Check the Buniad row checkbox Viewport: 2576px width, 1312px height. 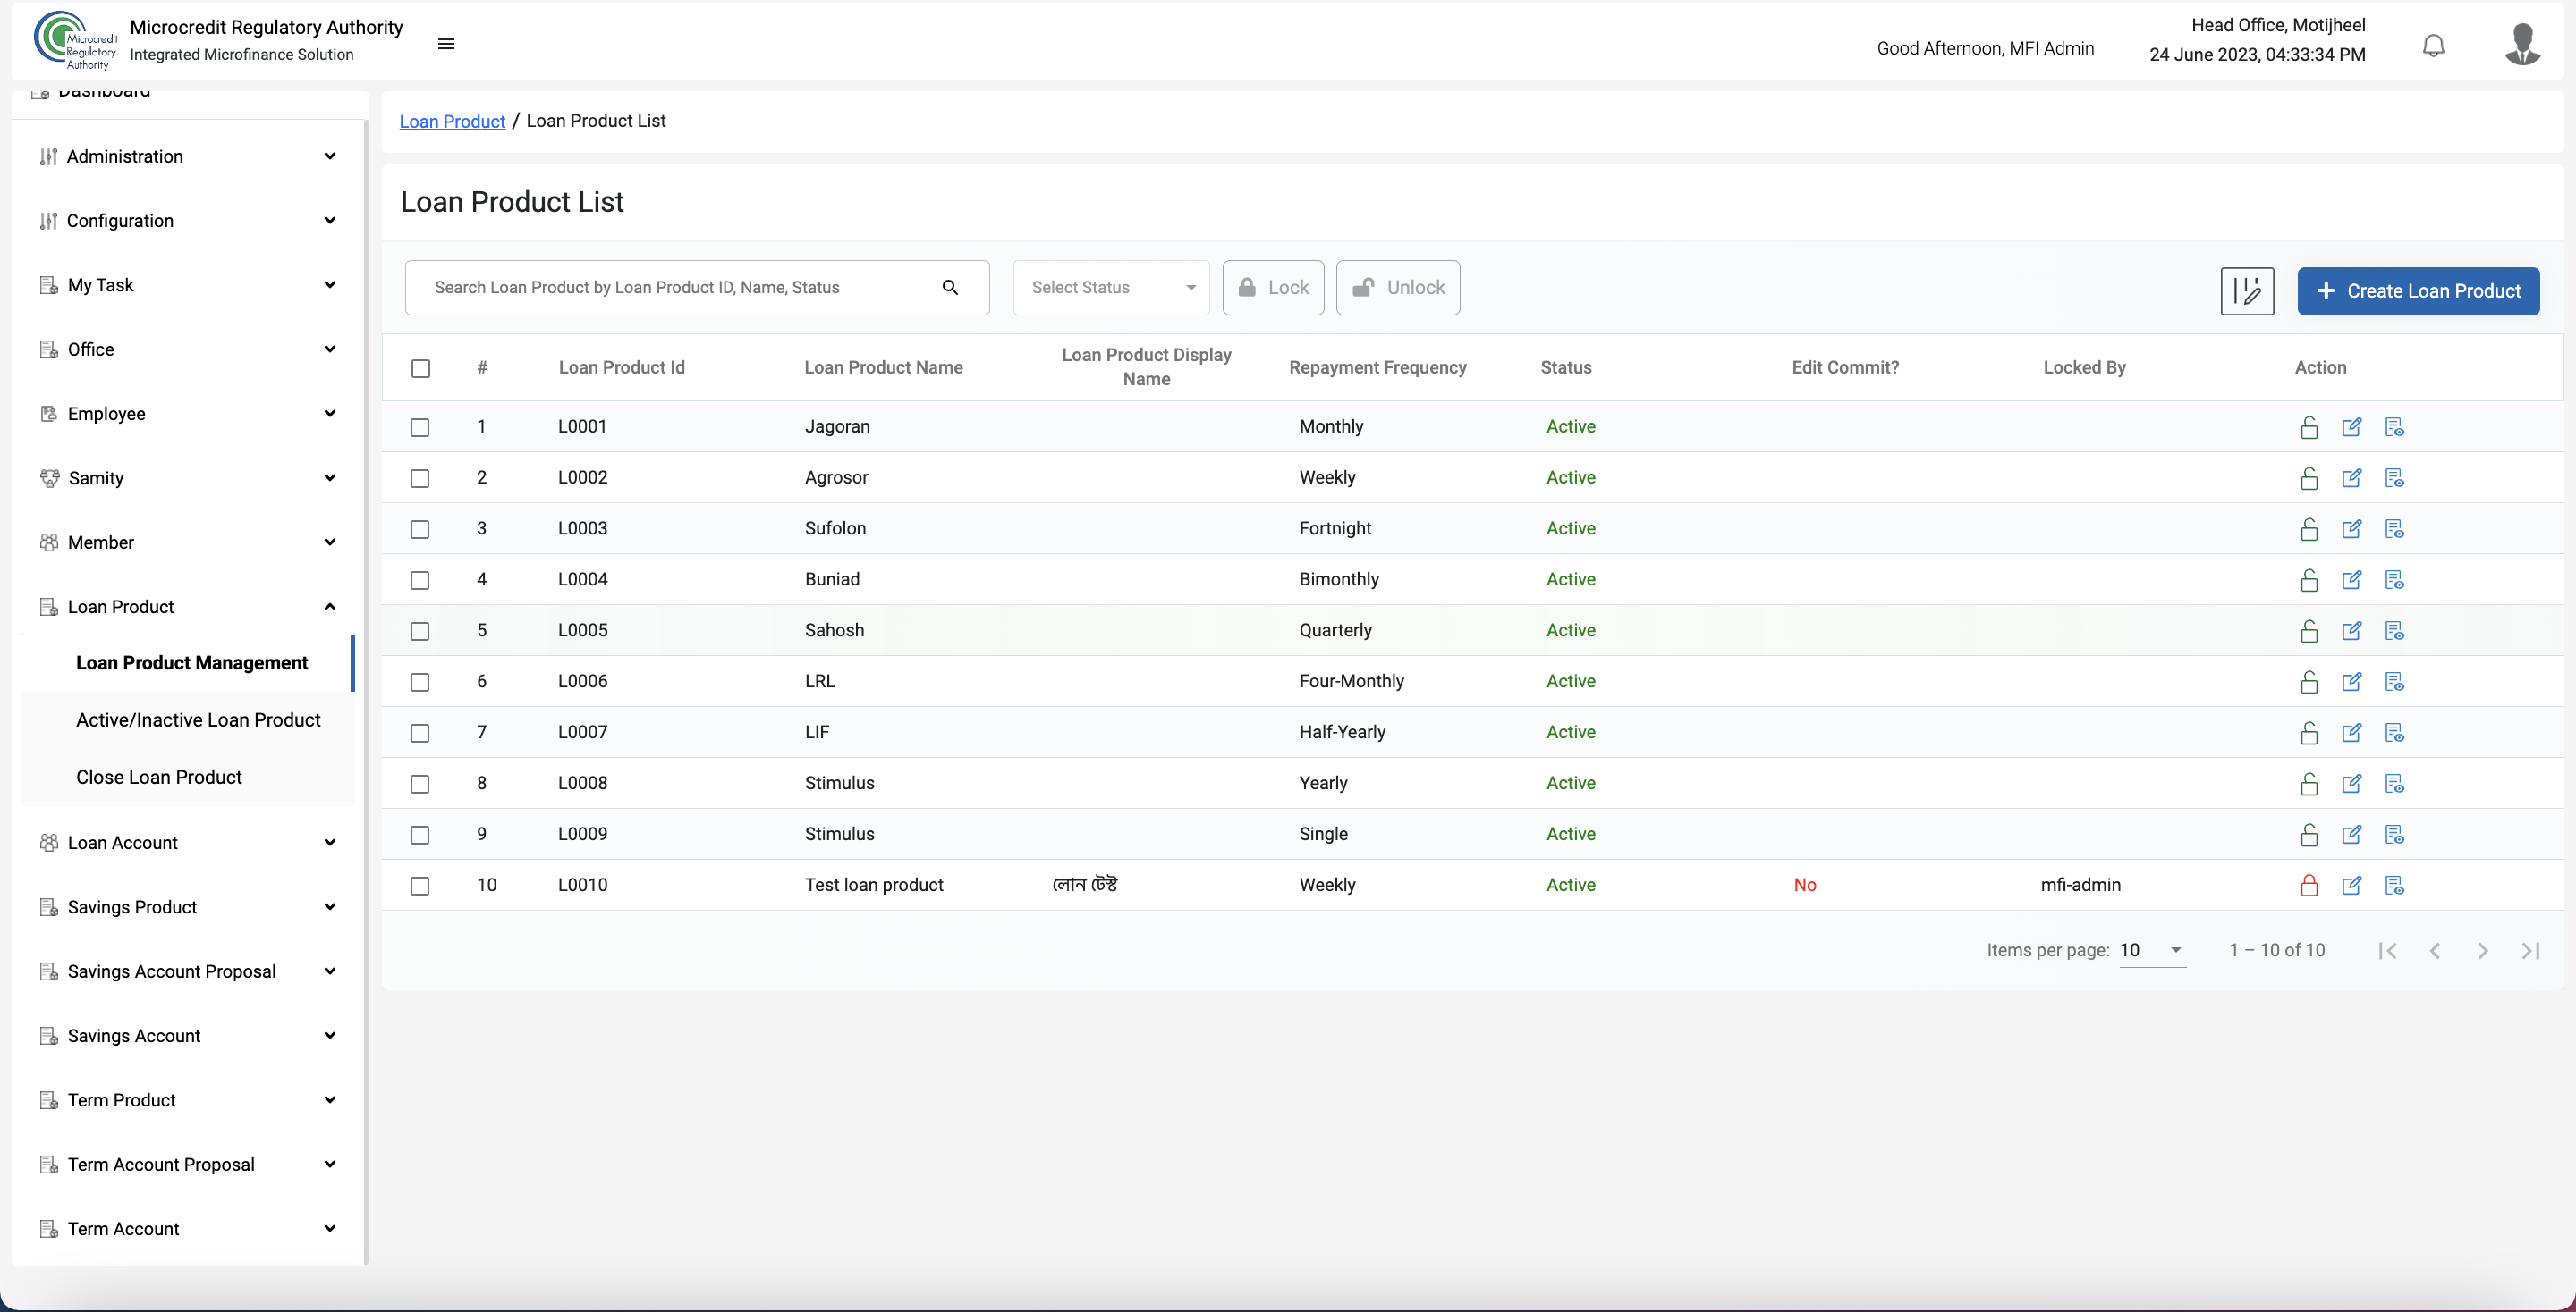point(420,579)
